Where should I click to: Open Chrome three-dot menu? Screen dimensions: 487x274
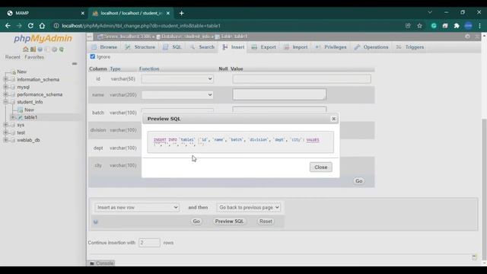point(479,26)
